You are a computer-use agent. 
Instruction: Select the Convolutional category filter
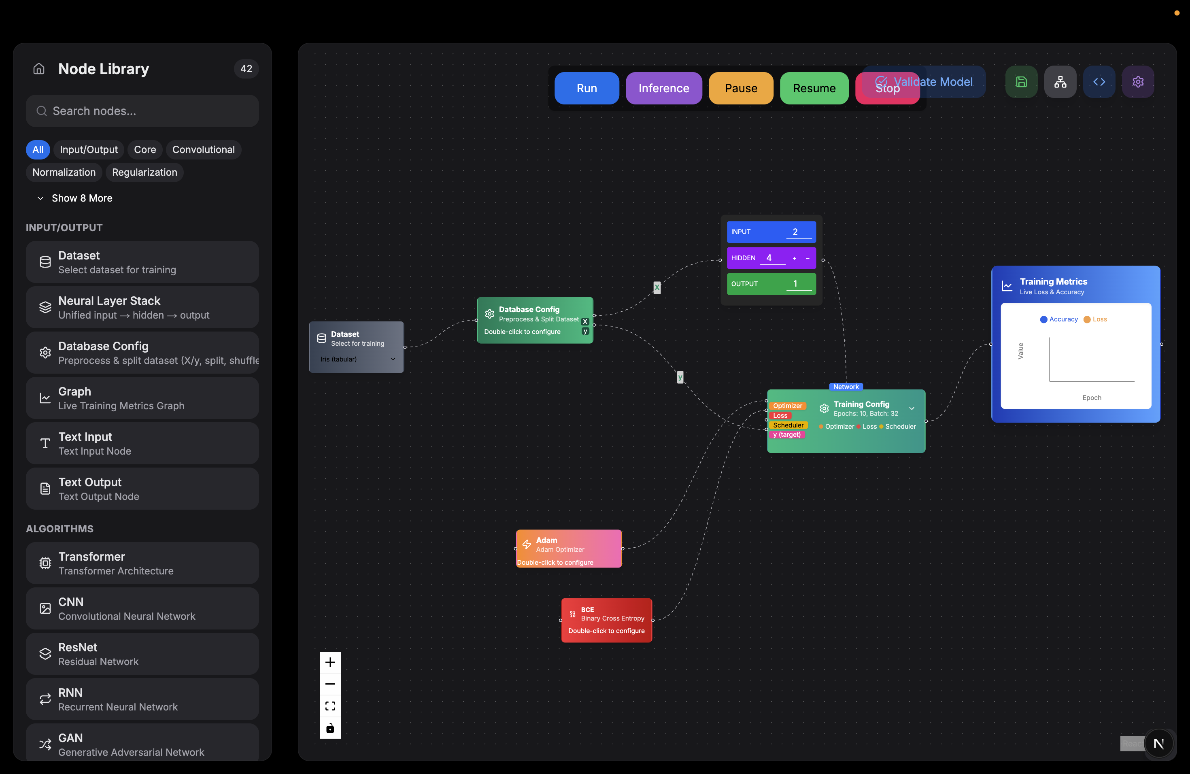pyautogui.click(x=203, y=149)
